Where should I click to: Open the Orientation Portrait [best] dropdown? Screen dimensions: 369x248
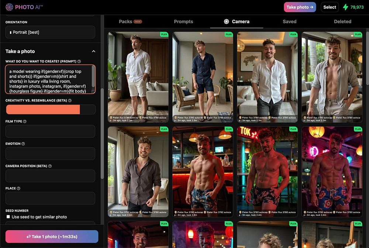50,32
